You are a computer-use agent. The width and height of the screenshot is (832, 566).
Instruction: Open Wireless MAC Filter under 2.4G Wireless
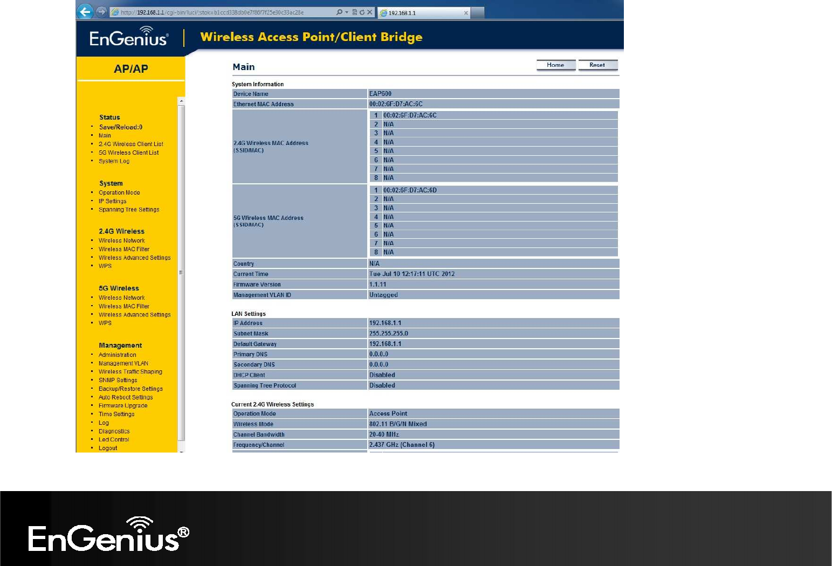124,250
